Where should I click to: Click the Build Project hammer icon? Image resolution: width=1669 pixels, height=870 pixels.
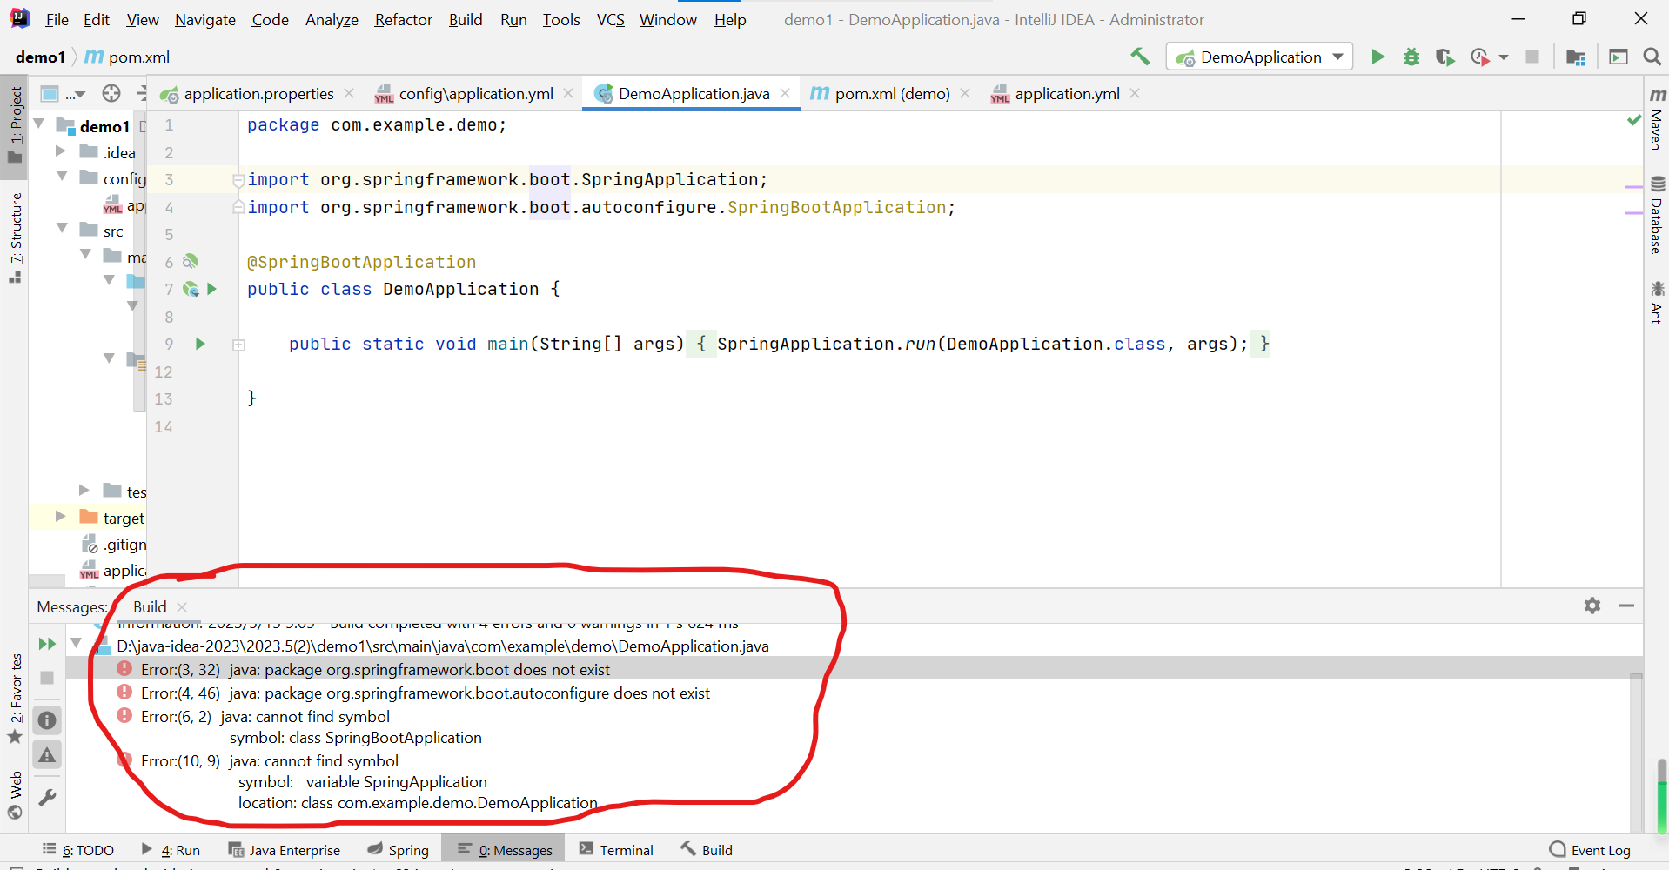tap(1140, 57)
